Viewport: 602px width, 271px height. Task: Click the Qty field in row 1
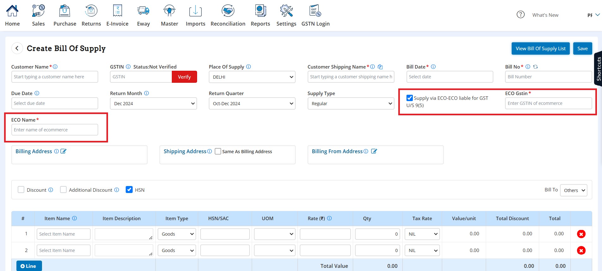click(x=377, y=234)
